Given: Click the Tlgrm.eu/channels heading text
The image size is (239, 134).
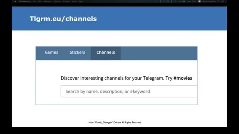Looking at the screenshot, I should click(63, 19).
